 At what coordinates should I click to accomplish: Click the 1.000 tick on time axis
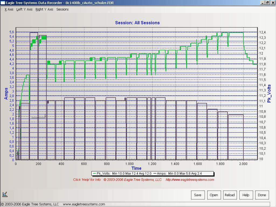tap(129, 164)
